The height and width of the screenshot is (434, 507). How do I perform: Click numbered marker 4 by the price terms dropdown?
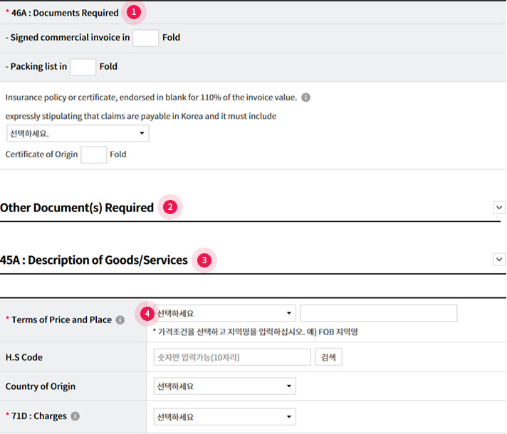click(x=146, y=313)
